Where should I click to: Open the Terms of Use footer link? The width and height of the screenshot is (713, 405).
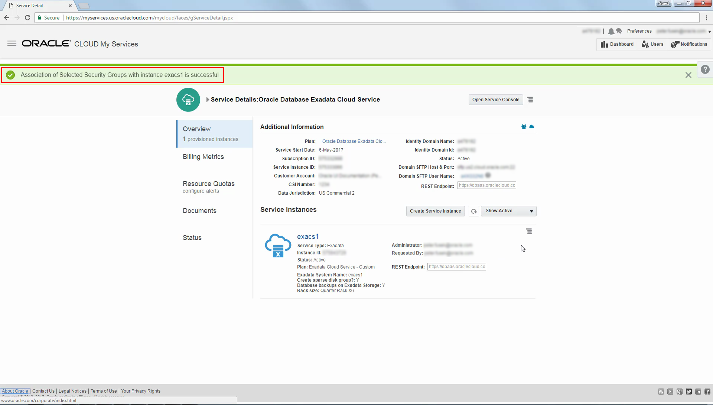point(104,391)
